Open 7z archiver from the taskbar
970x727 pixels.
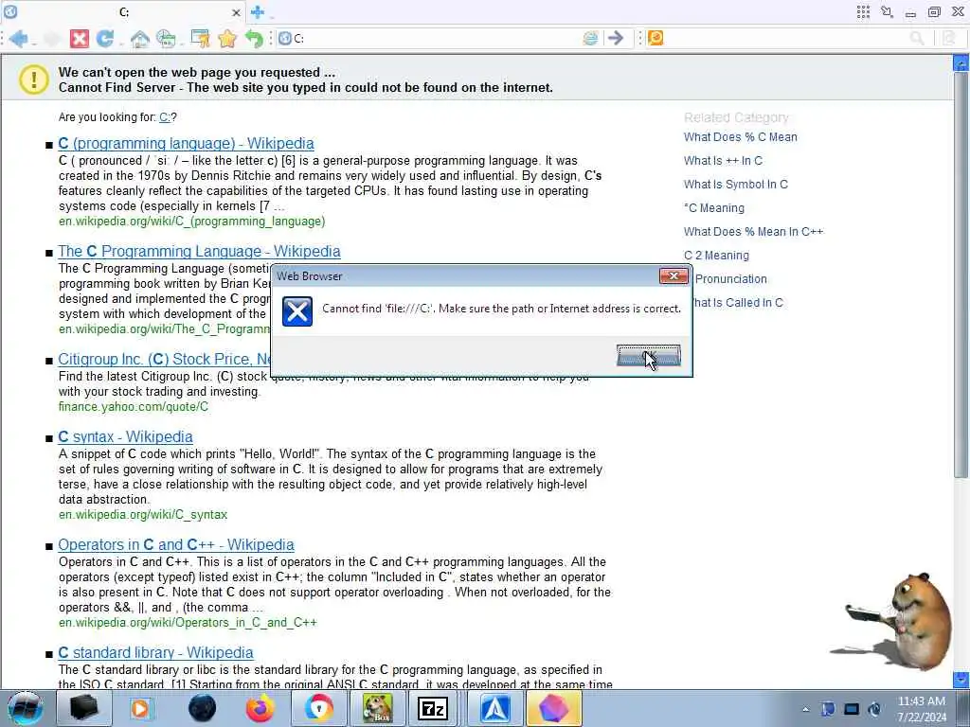(x=433, y=709)
